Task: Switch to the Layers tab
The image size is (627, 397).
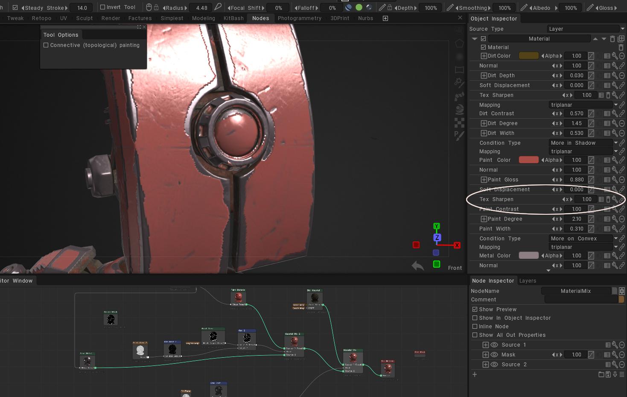Action: click(528, 281)
